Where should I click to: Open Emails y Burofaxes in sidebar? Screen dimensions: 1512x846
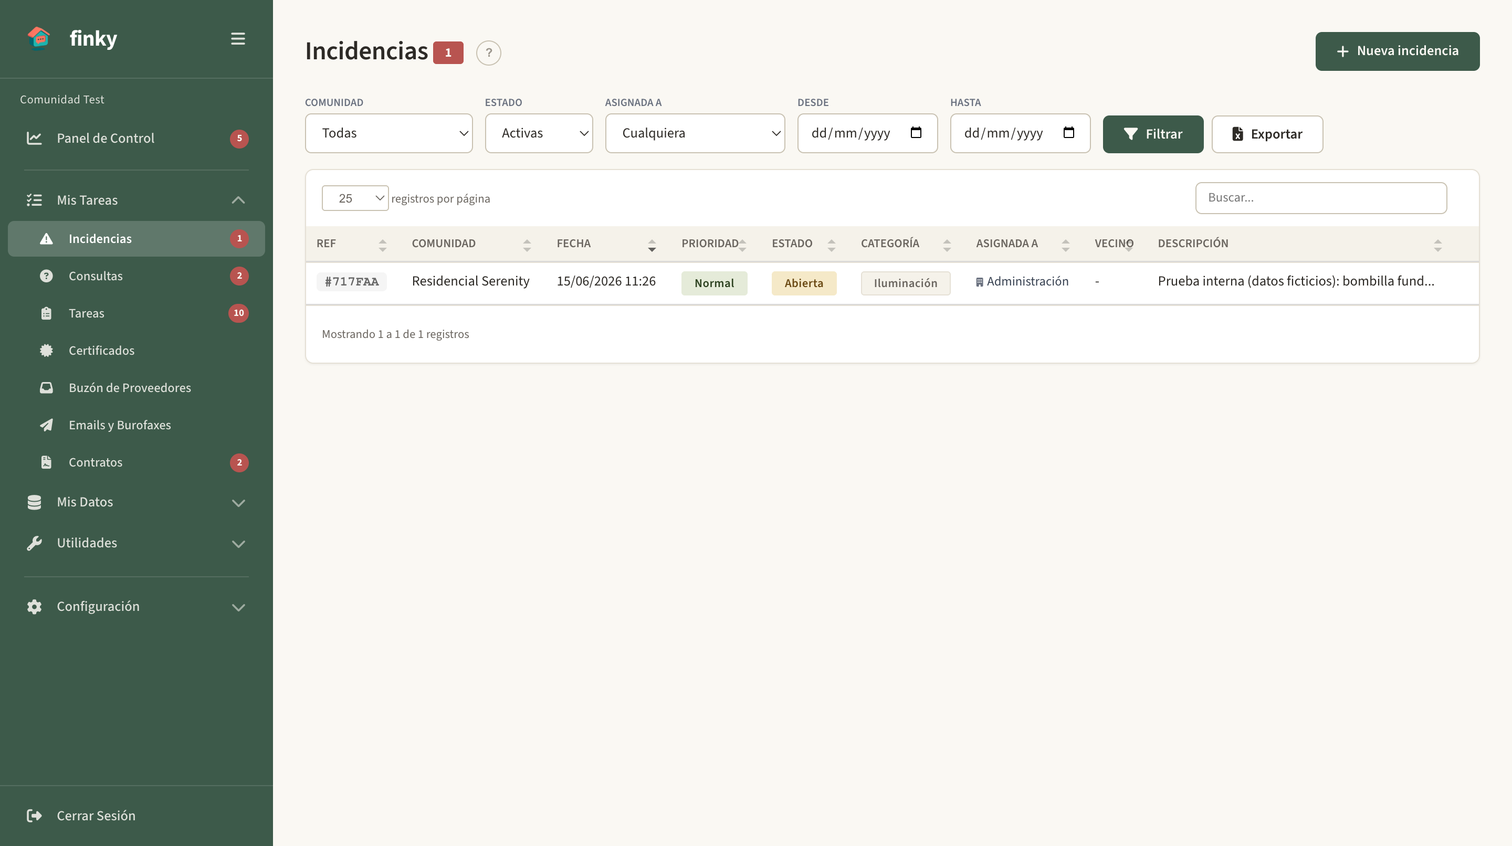[136, 425]
